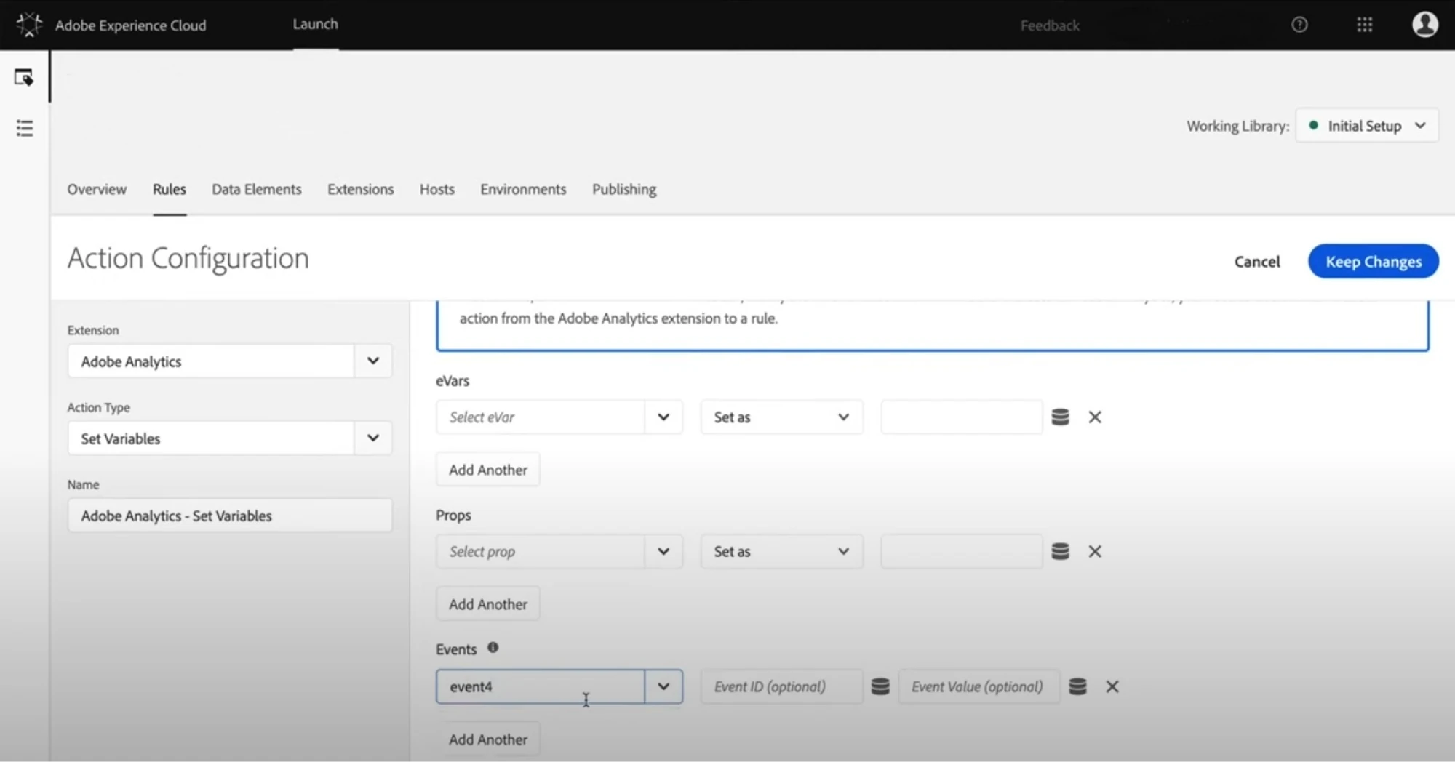Click the eVar value input field
This screenshot has height=762, width=1455.
tap(961, 417)
